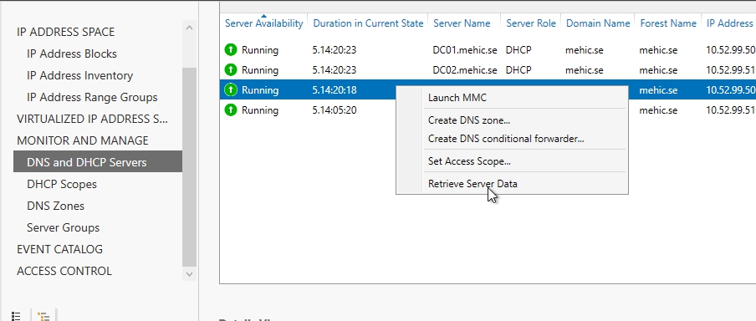Image resolution: width=756 pixels, height=321 pixels.
Task: Sort by Server Name column header
Action: [x=462, y=23]
